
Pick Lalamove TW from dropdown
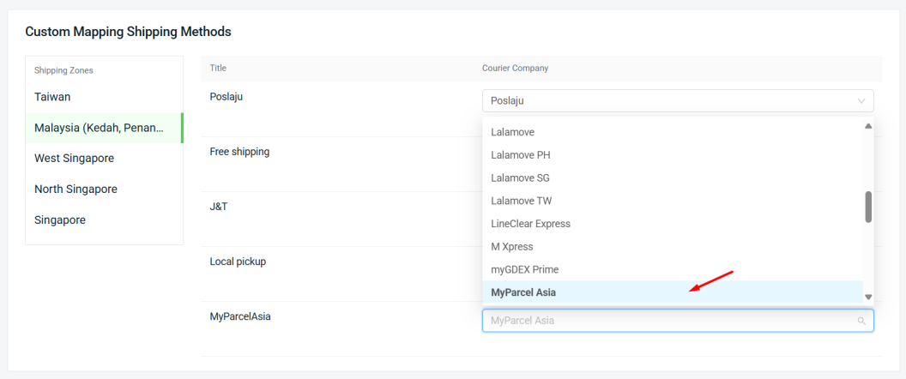click(522, 201)
